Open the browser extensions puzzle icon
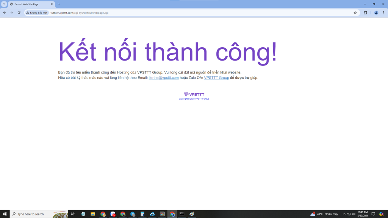This screenshot has width=388, height=218. (365, 12)
